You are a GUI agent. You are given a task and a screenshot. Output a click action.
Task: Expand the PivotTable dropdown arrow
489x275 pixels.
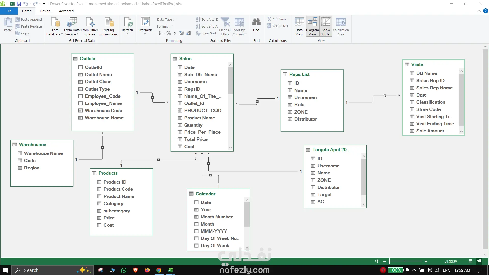click(145, 34)
